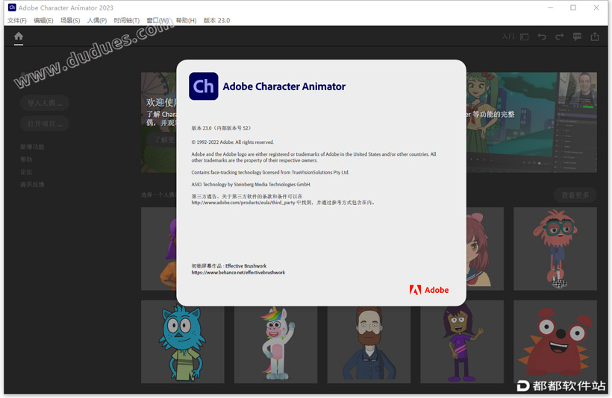Open the 人偶(P) menu
The image size is (612, 398).
tap(97, 20)
